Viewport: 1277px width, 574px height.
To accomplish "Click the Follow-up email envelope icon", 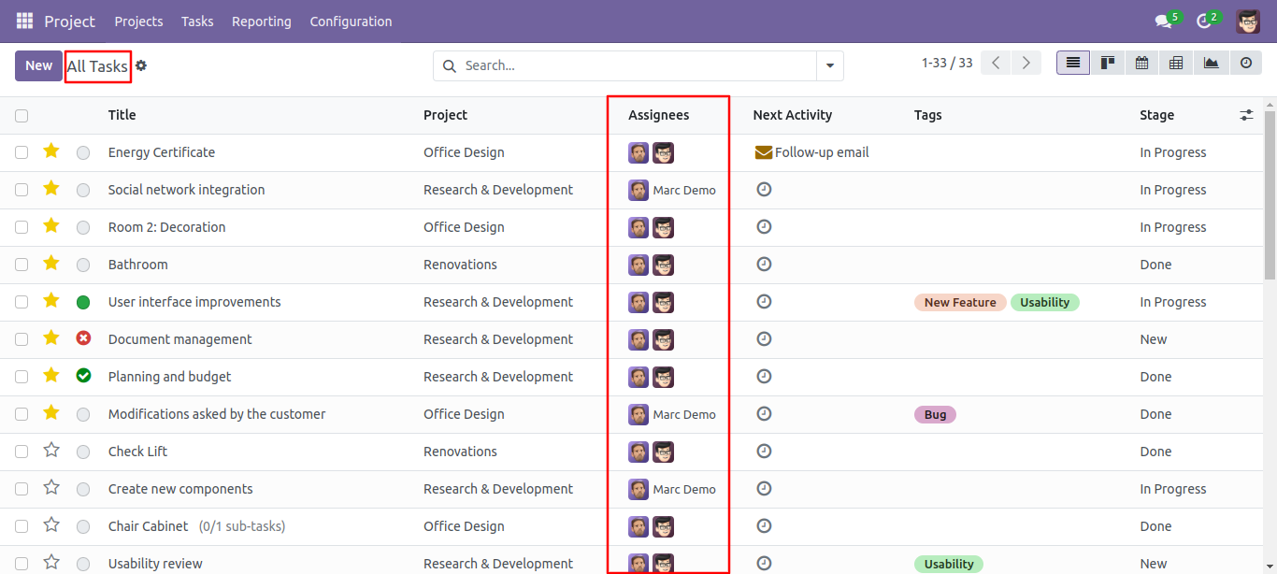I will [764, 152].
